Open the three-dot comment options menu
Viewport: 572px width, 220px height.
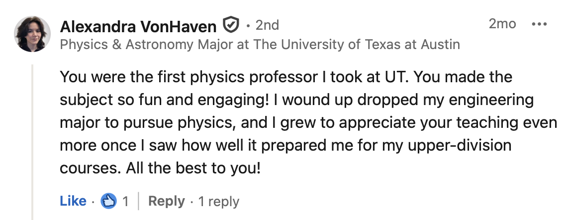[539, 24]
